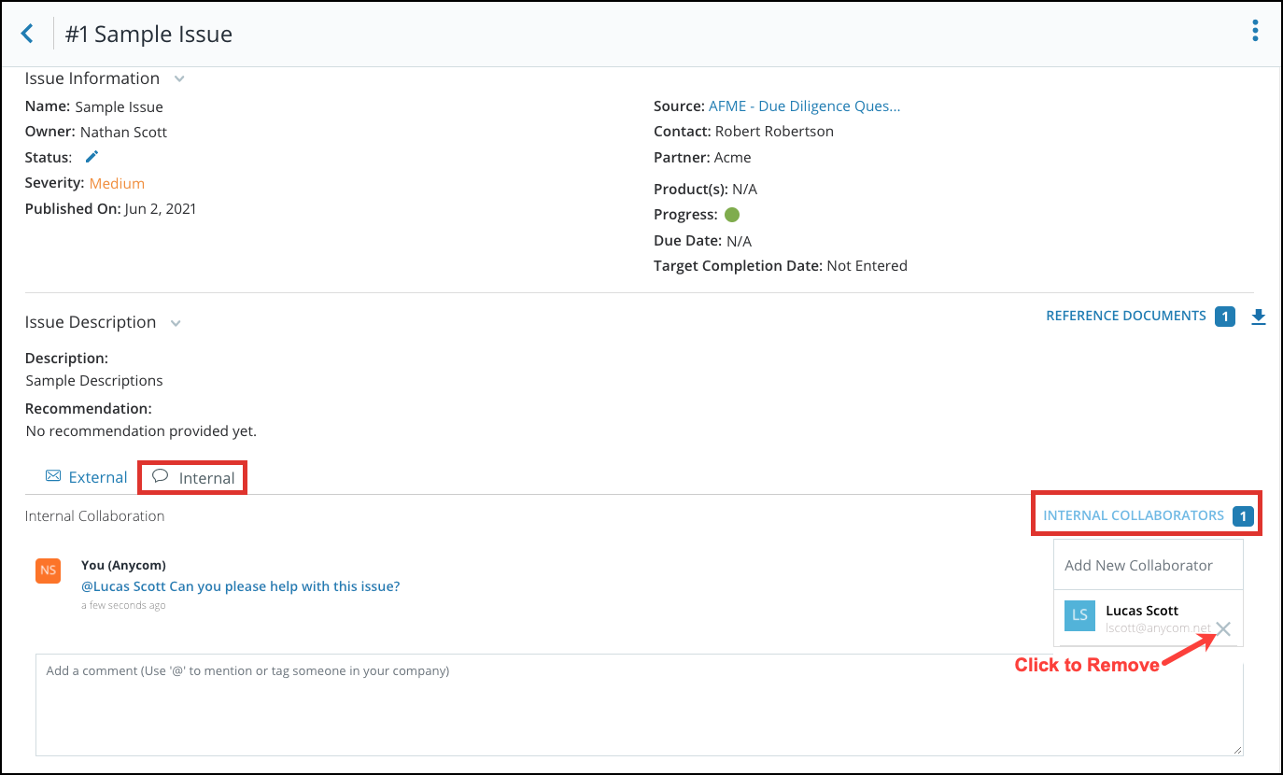Click the partner name 'Acme'
The height and width of the screenshot is (775, 1283).
click(x=732, y=158)
